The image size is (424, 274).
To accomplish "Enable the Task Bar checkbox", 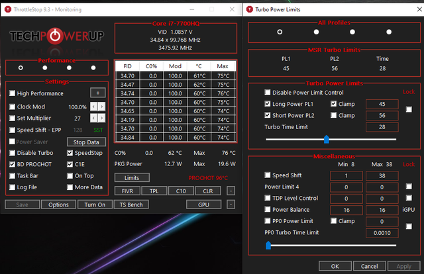I will tap(12, 175).
